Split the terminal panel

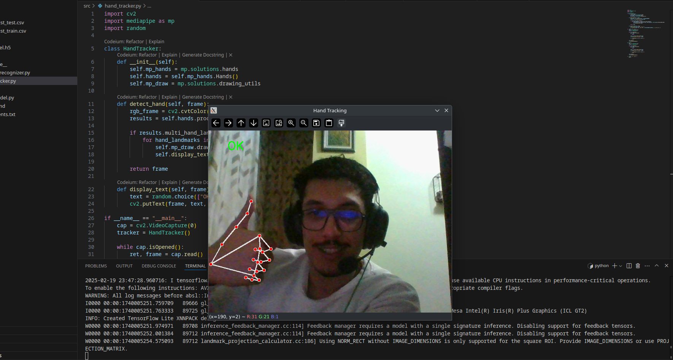point(629,266)
